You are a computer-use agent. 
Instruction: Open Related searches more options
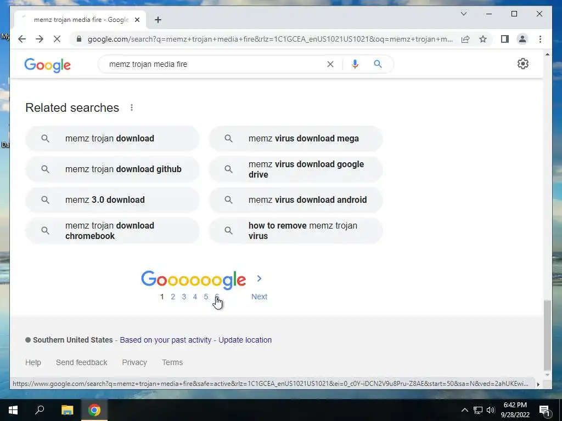click(132, 108)
